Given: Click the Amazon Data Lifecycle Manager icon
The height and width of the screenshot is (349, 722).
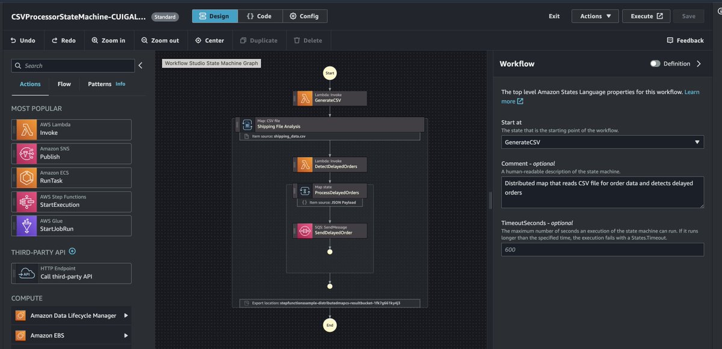Looking at the screenshot, I should point(20,315).
